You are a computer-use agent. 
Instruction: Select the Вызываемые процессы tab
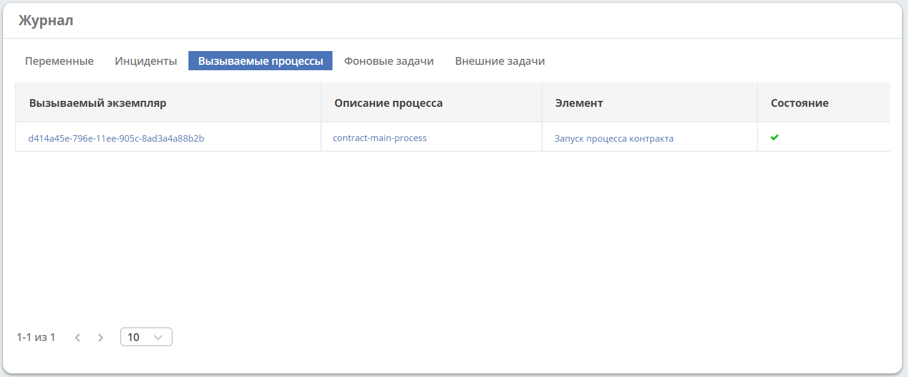(x=260, y=61)
